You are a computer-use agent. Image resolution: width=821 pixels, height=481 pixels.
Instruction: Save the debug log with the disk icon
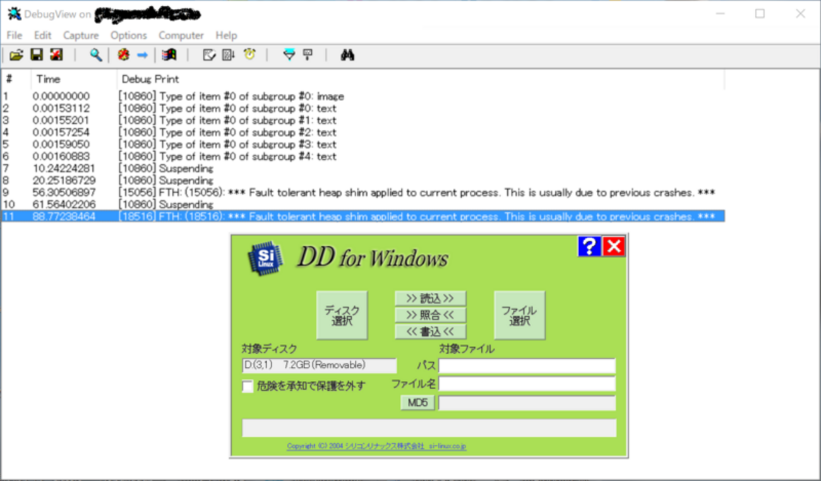pyautogui.click(x=36, y=55)
